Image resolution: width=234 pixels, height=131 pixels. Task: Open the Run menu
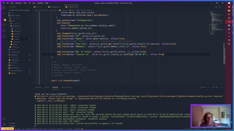point(34,3)
